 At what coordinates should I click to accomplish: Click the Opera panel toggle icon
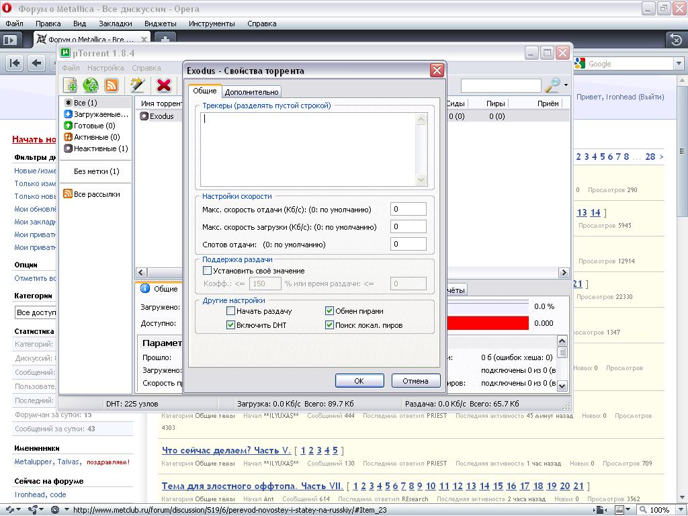pyautogui.click(x=9, y=40)
